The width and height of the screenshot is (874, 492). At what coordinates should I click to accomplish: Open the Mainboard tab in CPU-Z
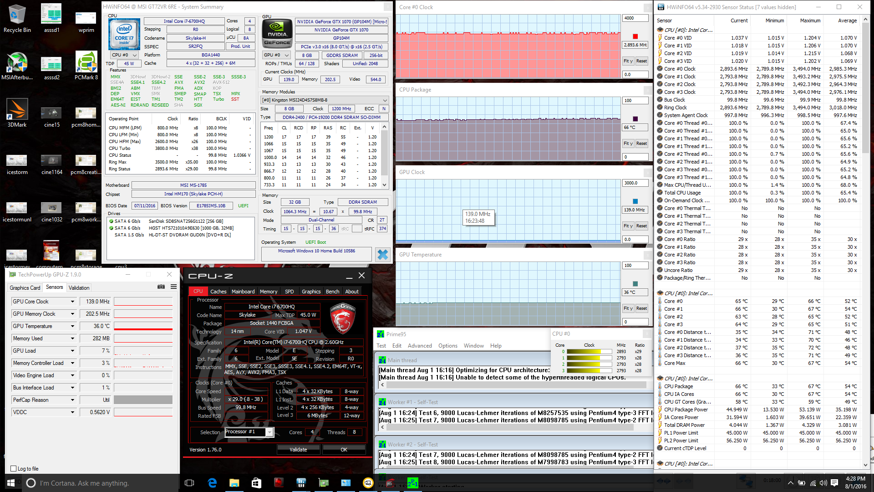[x=243, y=292]
